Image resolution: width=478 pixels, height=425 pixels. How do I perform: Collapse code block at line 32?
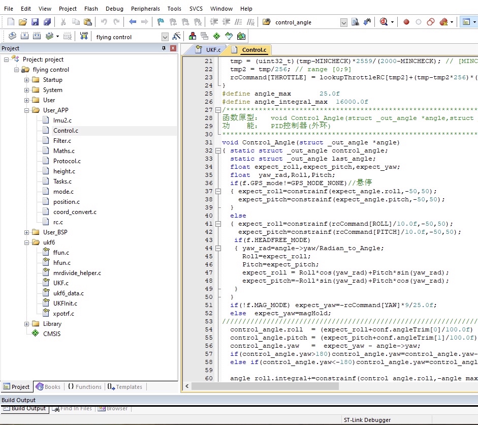(x=218, y=150)
